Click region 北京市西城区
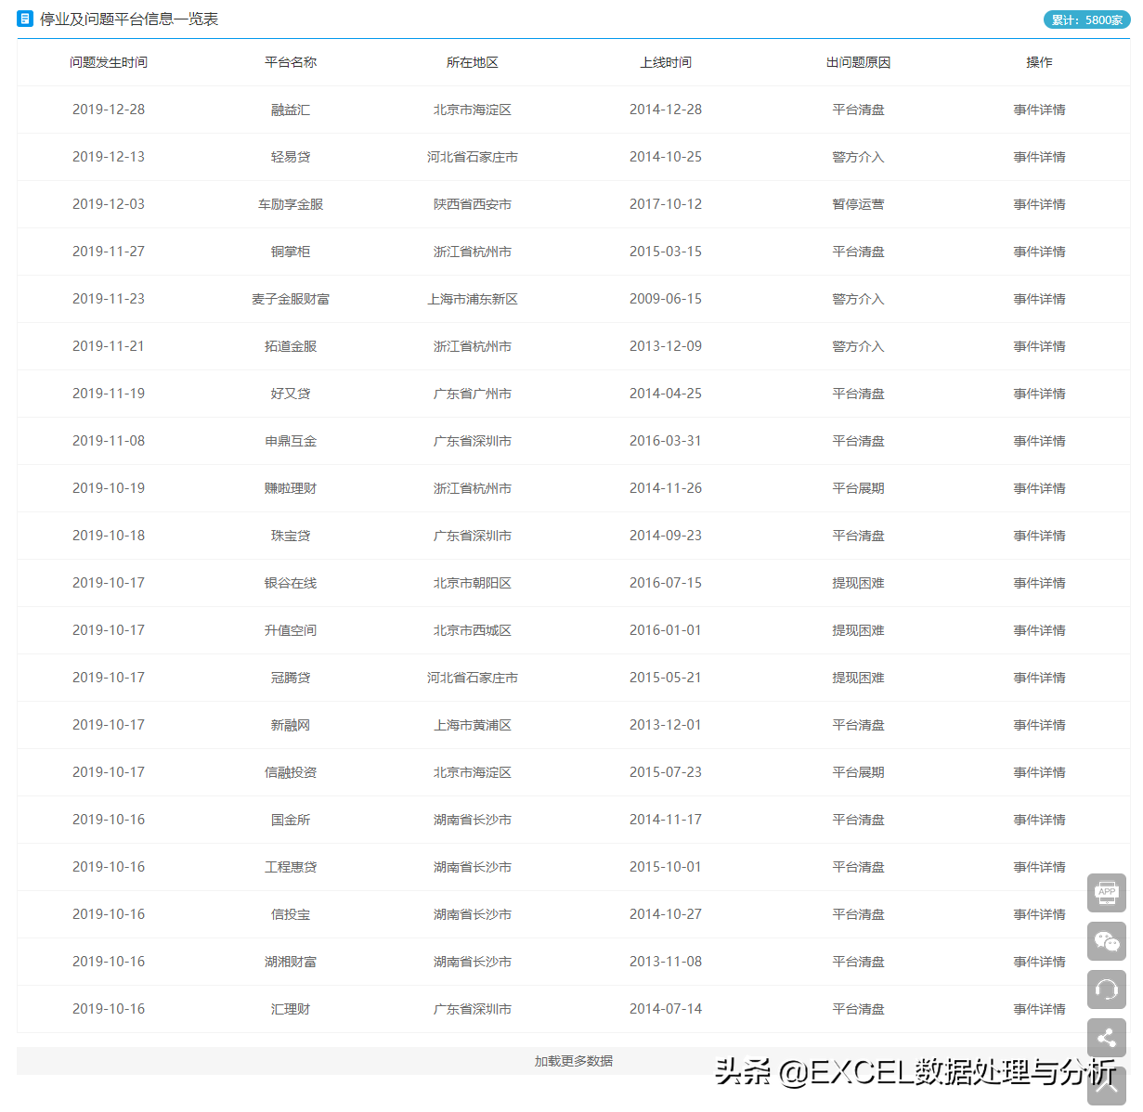1143x1112 pixels. (x=473, y=630)
